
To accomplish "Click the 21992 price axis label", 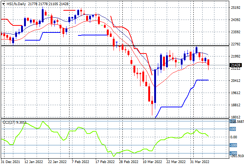I will pyautogui.click(x=235, y=56).
